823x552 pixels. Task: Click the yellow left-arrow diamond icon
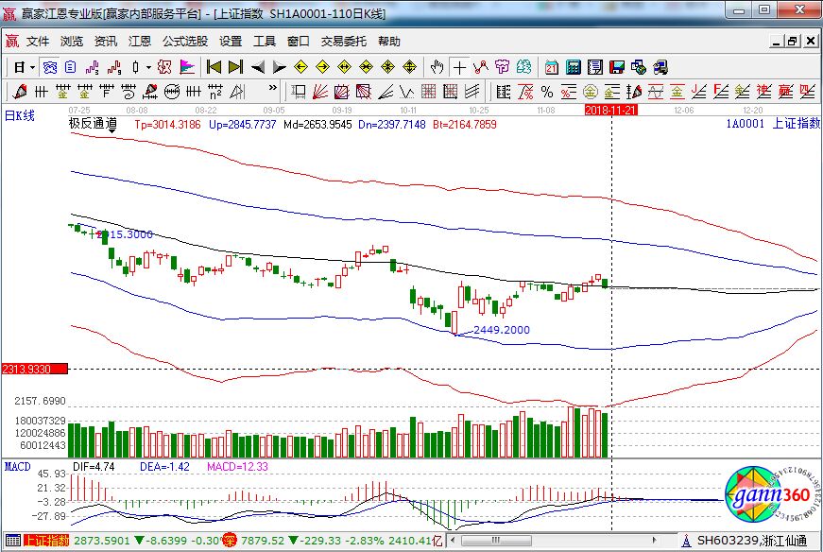coord(301,67)
